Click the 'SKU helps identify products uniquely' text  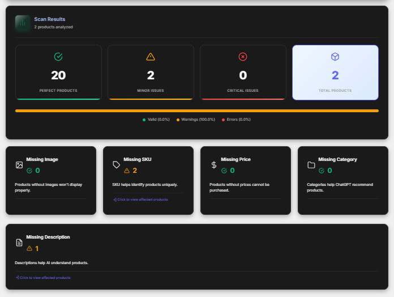(x=145, y=185)
